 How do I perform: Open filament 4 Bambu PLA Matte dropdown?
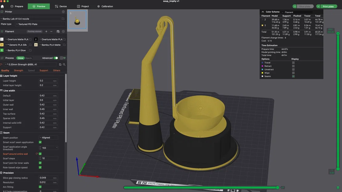(x=50, y=45)
